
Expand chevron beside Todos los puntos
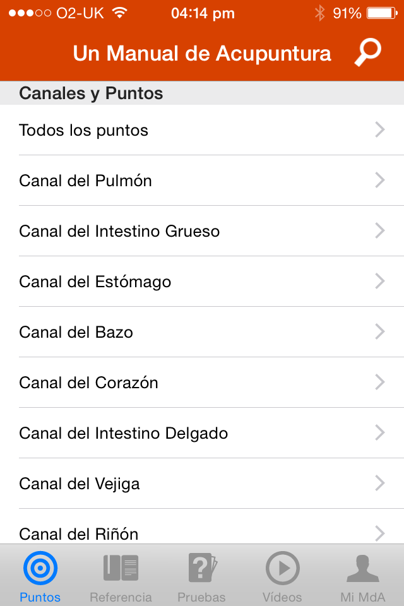[380, 129]
